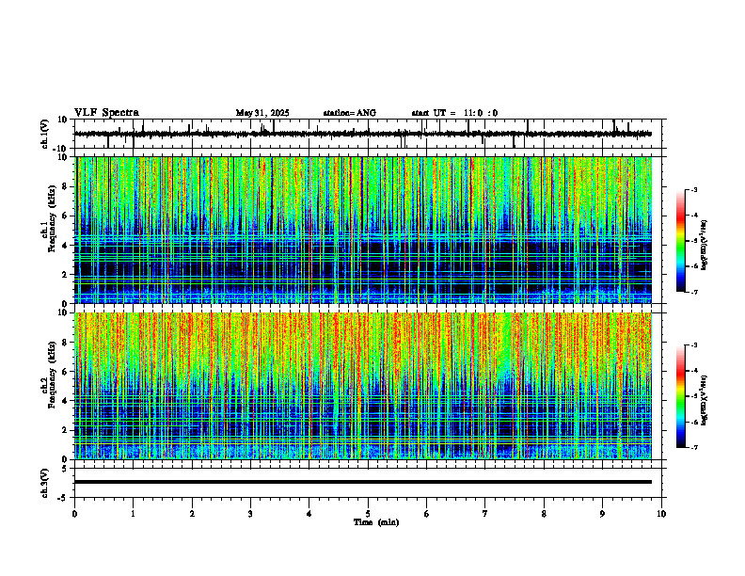Click the time axis tick label "8"
745x576 pixels.
[544, 514]
